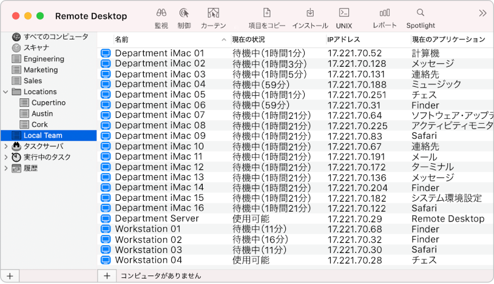Viewport: 494px width, 284px height.
Task: Click the タスクサーバ icon in the sidebar
Action: click(16, 146)
